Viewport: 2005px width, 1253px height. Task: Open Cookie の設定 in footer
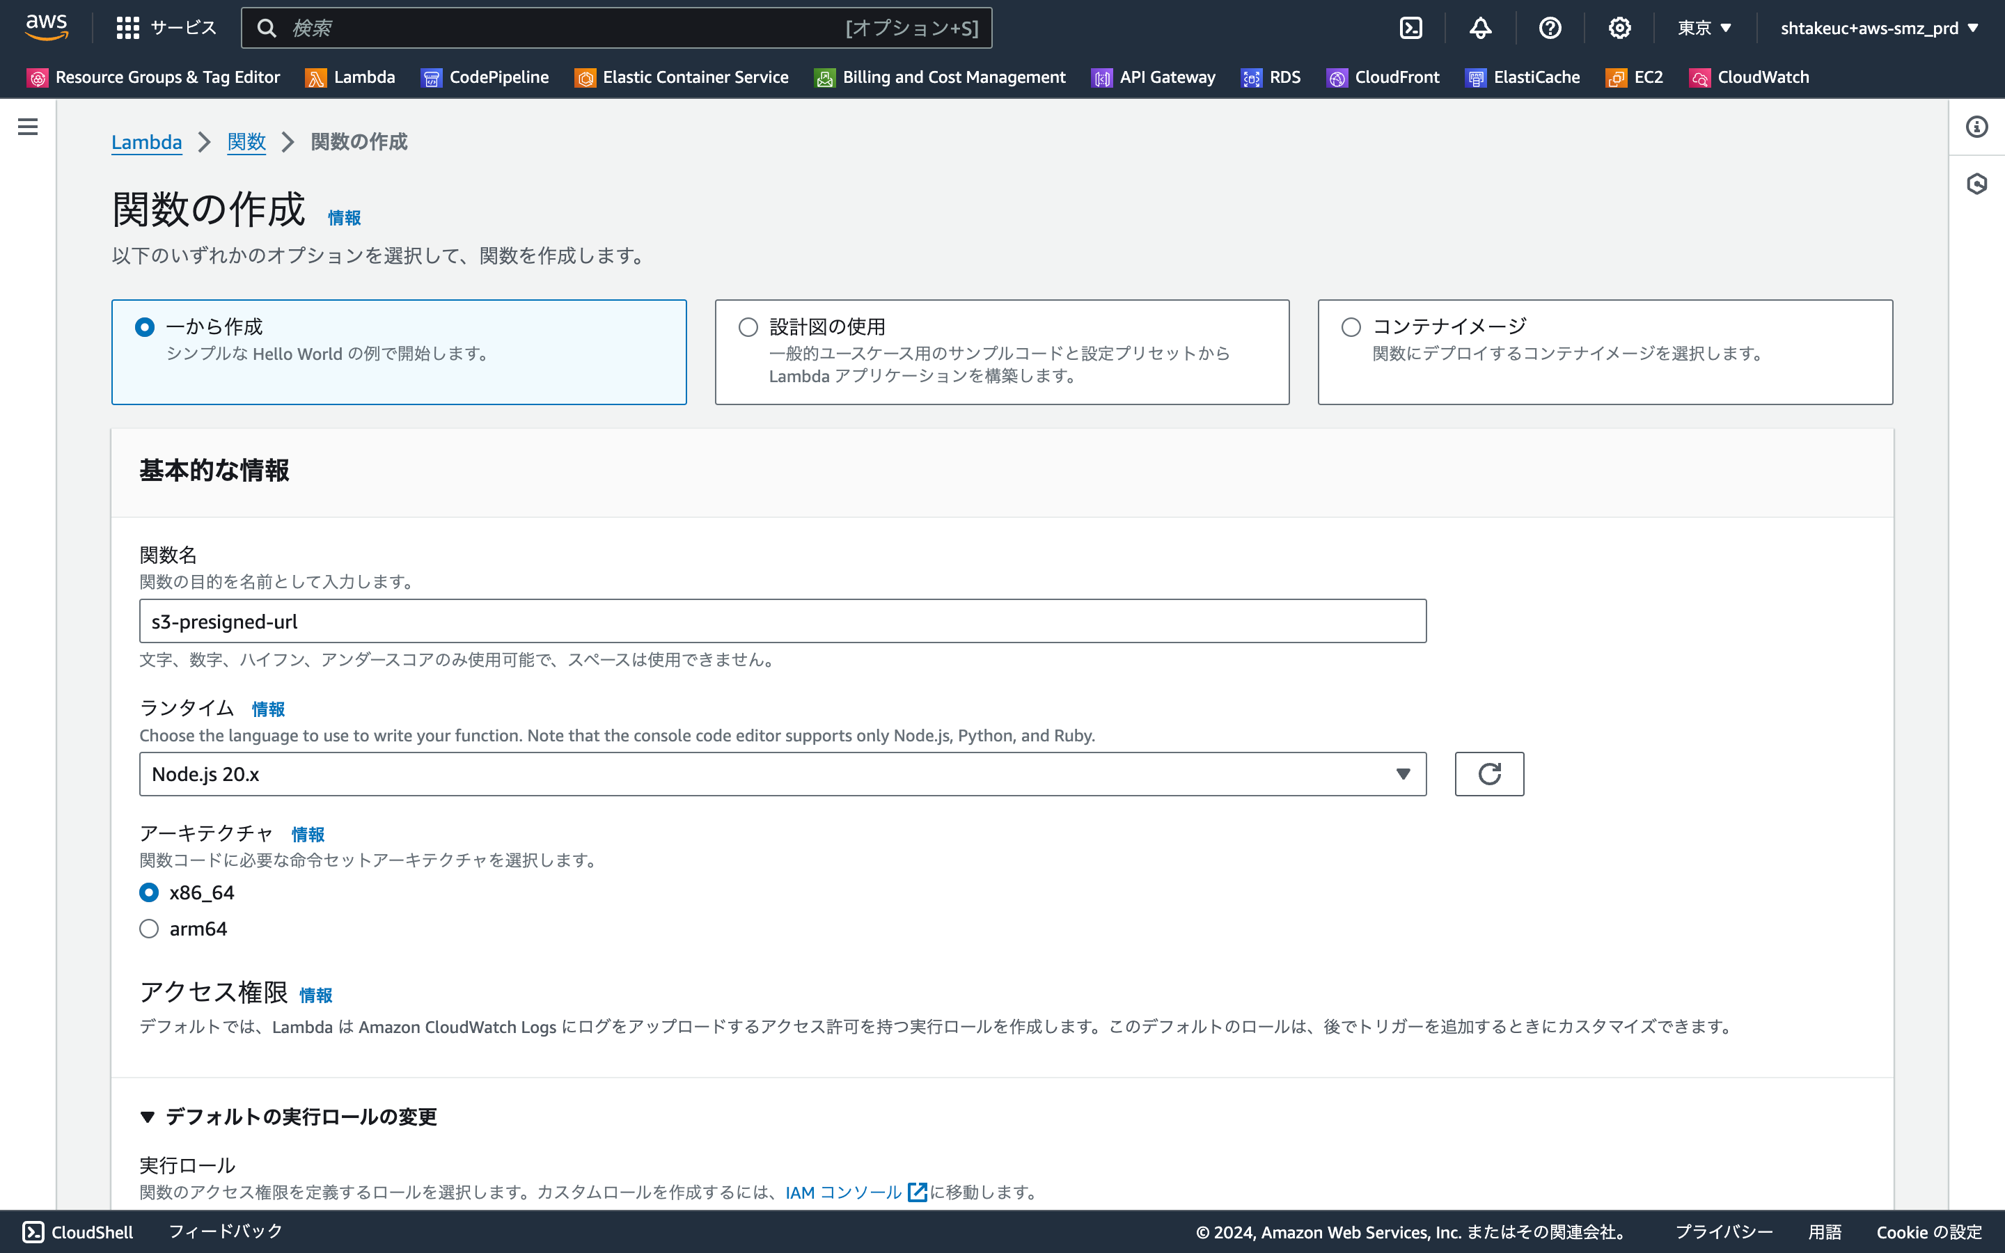point(1929,1232)
